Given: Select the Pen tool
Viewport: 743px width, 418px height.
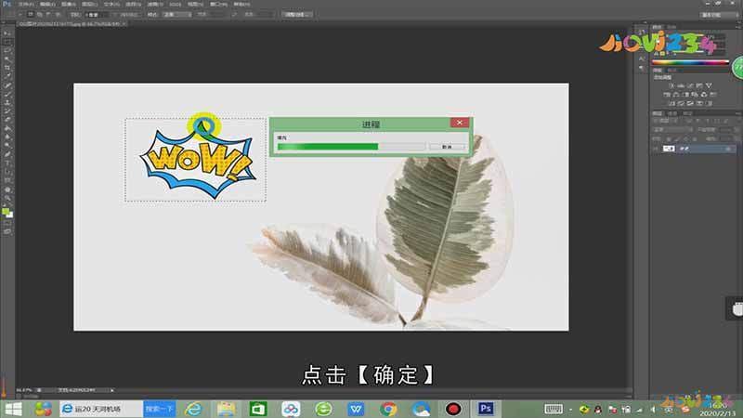Looking at the screenshot, I should [7, 154].
